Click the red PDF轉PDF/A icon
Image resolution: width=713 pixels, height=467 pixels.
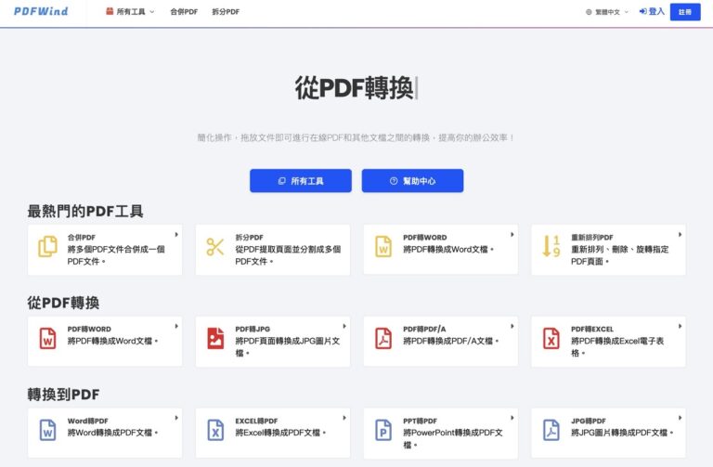[x=383, y=338]
